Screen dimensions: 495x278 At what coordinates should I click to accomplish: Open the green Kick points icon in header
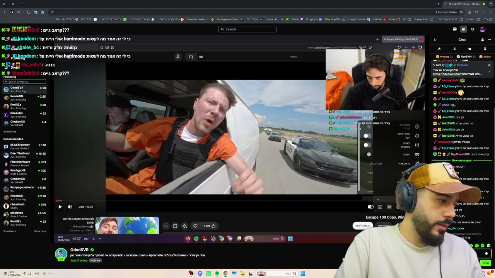point(473,29)
